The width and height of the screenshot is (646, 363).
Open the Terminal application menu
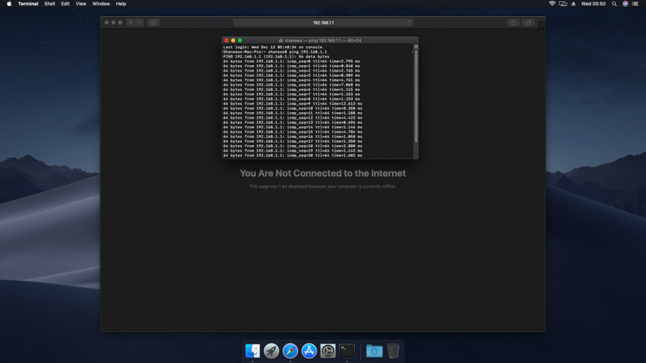click(28, 4)
